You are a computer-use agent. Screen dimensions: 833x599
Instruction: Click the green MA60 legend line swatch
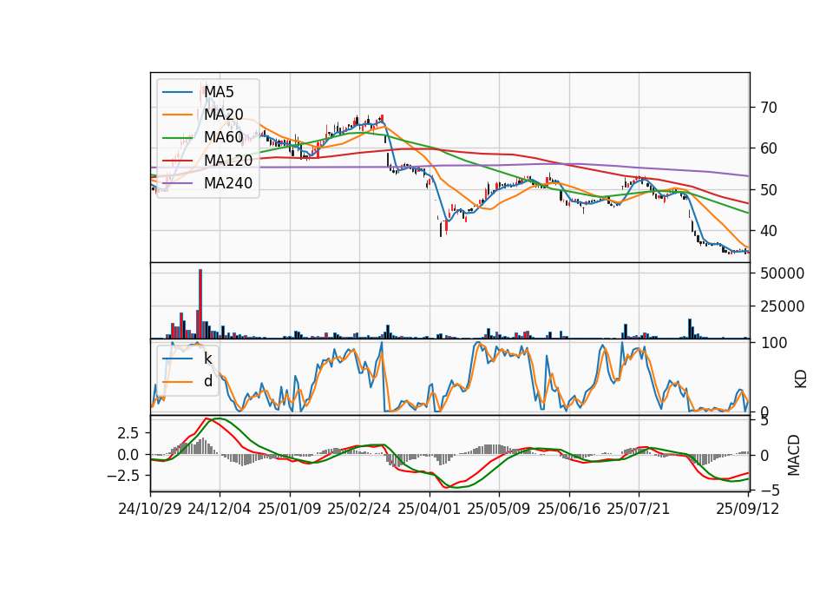tap(177, 138)
